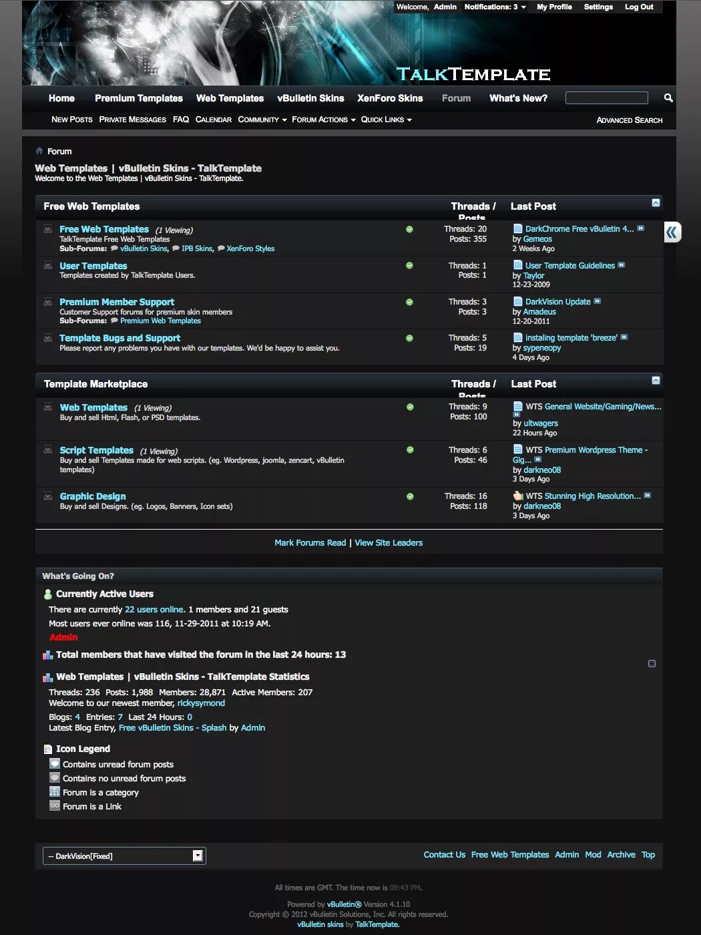Click Mark Forums Read link
Image resolution: width=701 pixels, height=935 pixels.
click(x=310, y=543)
